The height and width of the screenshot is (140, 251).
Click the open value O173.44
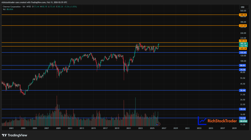pos(35,7)
